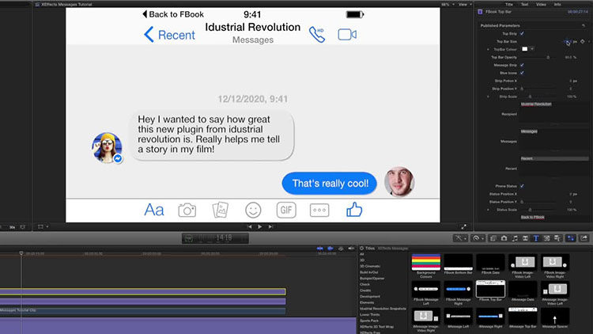Toggle the Phone Status checkbox
The image size is (593, 334).
point(522,186)
